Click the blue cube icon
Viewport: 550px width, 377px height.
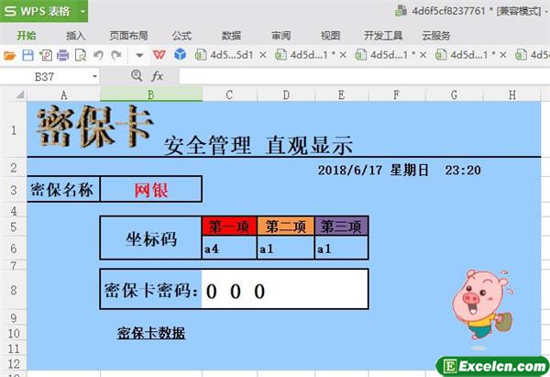coord(180,55)
